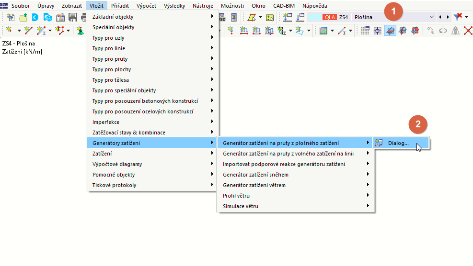Open new load case dialog icon
473x266 pixels.
[x=288, y=18]
